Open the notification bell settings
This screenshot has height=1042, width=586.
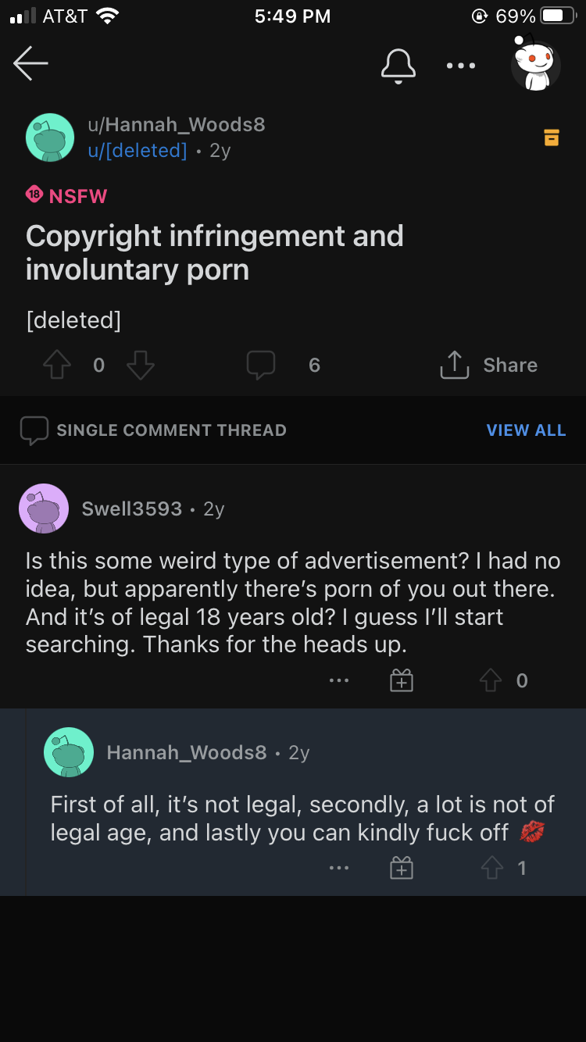pyautogui.click(x=398, y=65)
